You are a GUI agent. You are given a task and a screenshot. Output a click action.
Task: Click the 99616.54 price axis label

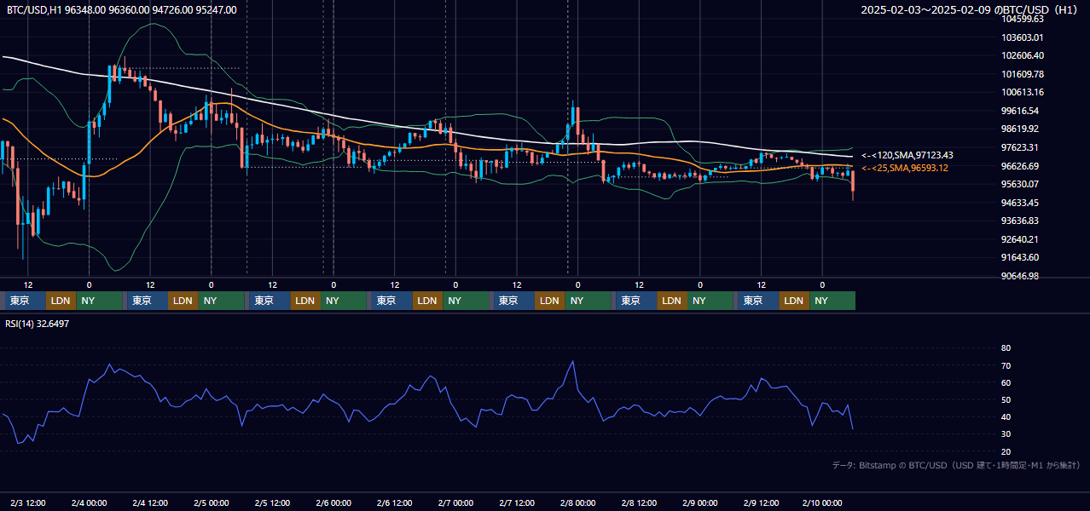pos(1020,111)
